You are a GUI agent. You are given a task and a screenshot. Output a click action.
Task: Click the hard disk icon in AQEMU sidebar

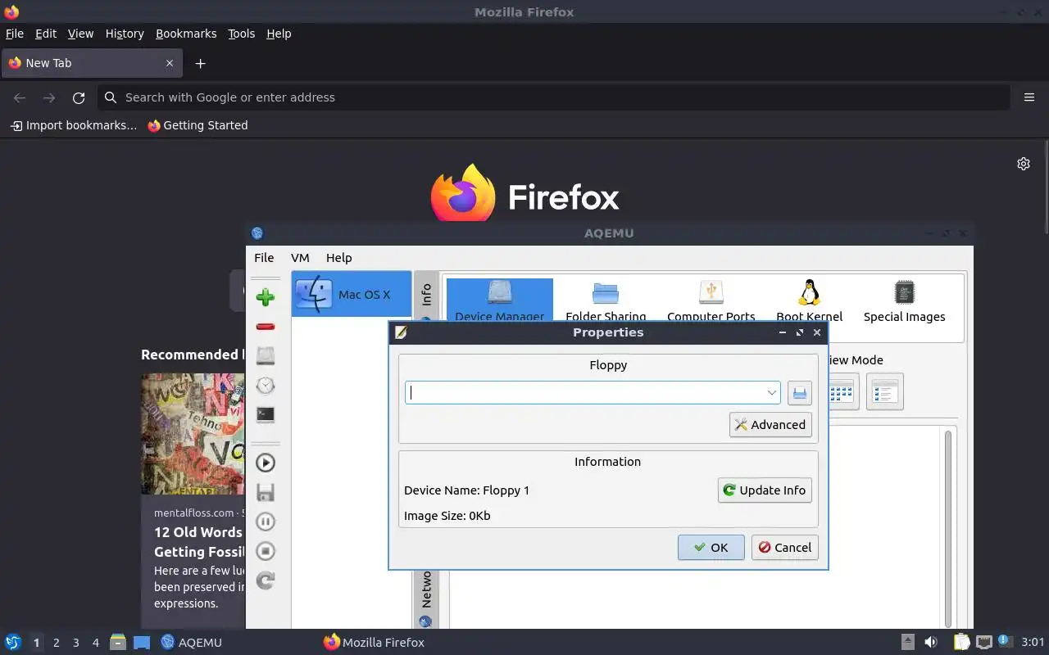point(265,356)
